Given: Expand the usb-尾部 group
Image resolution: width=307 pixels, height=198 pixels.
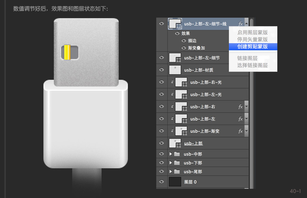Looking at the screenshot, I should pos(171,171).
